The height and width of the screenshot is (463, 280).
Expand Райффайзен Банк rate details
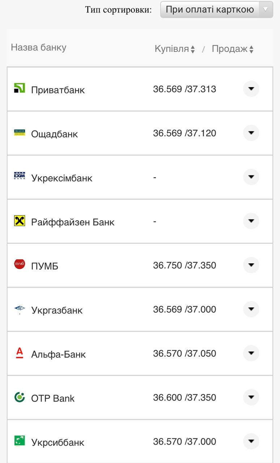pyautogui.click(x=251, y=221)
